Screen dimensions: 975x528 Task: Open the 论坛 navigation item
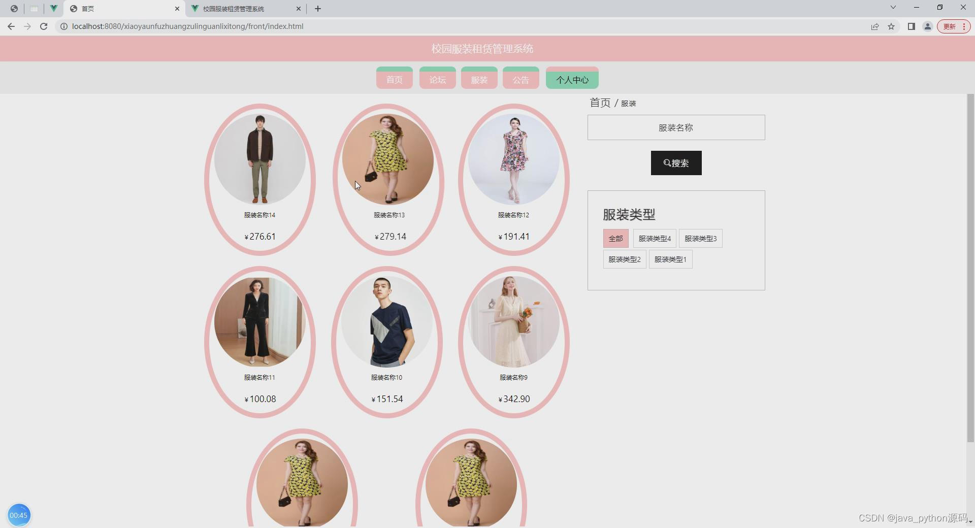point(437,78)
